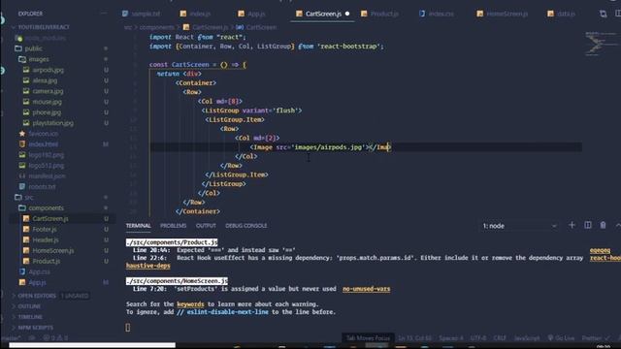This screenshot has height=349, width=621.
Task: Open logo192.png file
Action: 46,155
